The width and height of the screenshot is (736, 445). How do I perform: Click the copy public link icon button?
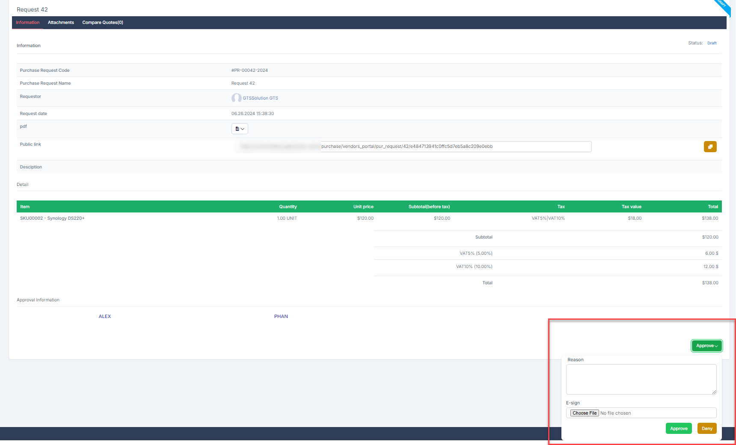710,147
